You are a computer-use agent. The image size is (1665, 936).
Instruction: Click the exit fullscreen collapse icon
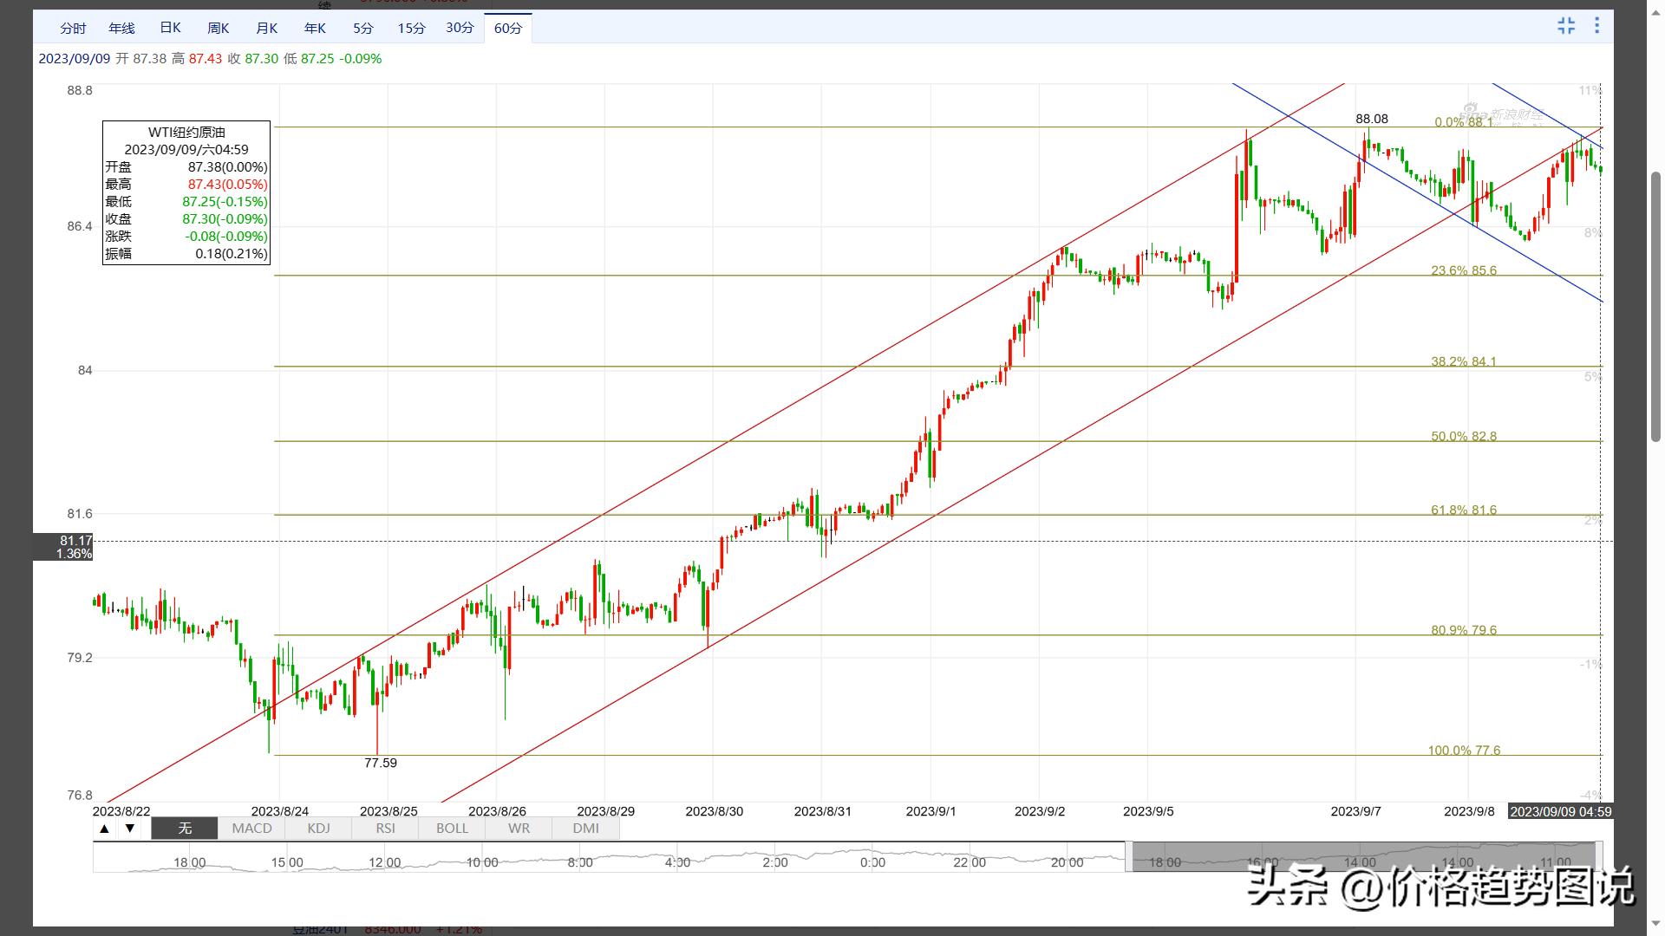pyautogui.click(x=1566, y=26)
